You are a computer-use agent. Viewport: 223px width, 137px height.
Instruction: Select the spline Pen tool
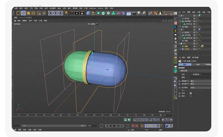coord(93,13)
